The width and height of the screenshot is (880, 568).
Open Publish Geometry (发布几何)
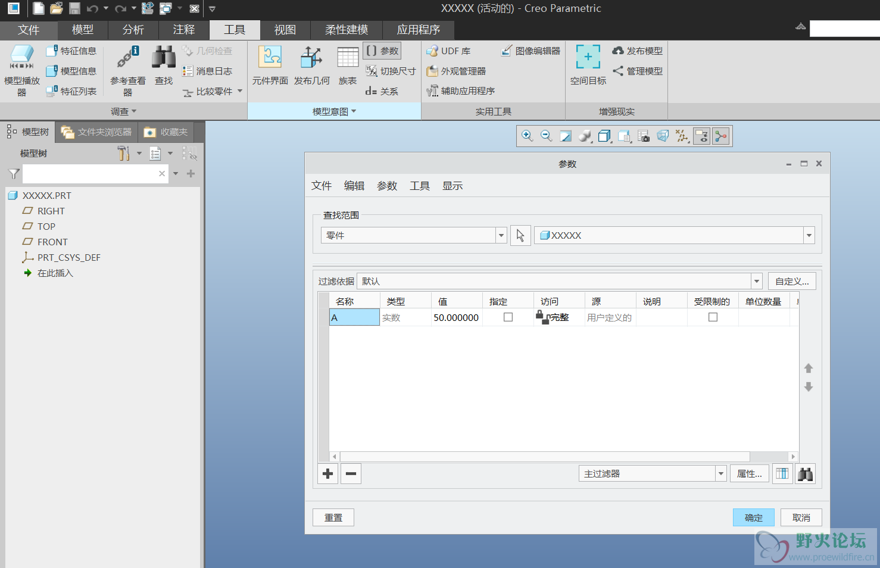312,65
